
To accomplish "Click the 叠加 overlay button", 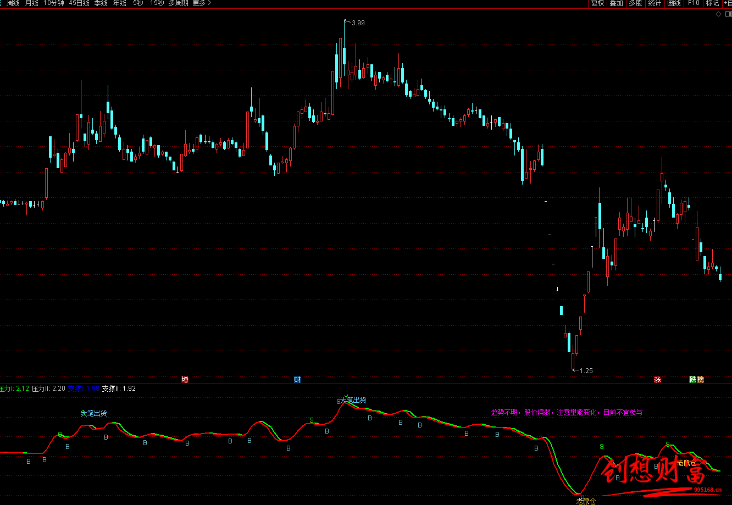I will 617,3.
